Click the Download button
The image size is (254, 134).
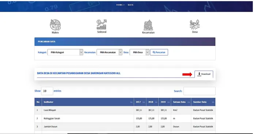point(204,74)
